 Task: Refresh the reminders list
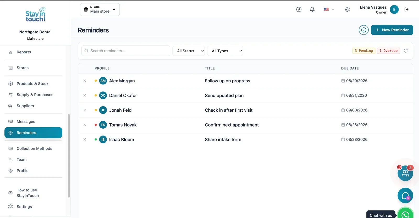[406, 51]
